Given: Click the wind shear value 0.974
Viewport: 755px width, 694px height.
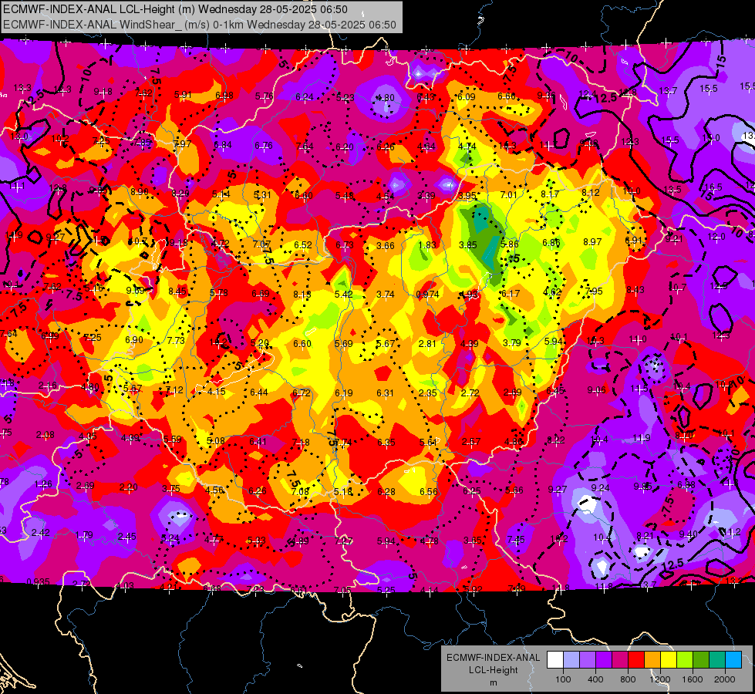Looking at the screenshot, I should tap(427, 295).
